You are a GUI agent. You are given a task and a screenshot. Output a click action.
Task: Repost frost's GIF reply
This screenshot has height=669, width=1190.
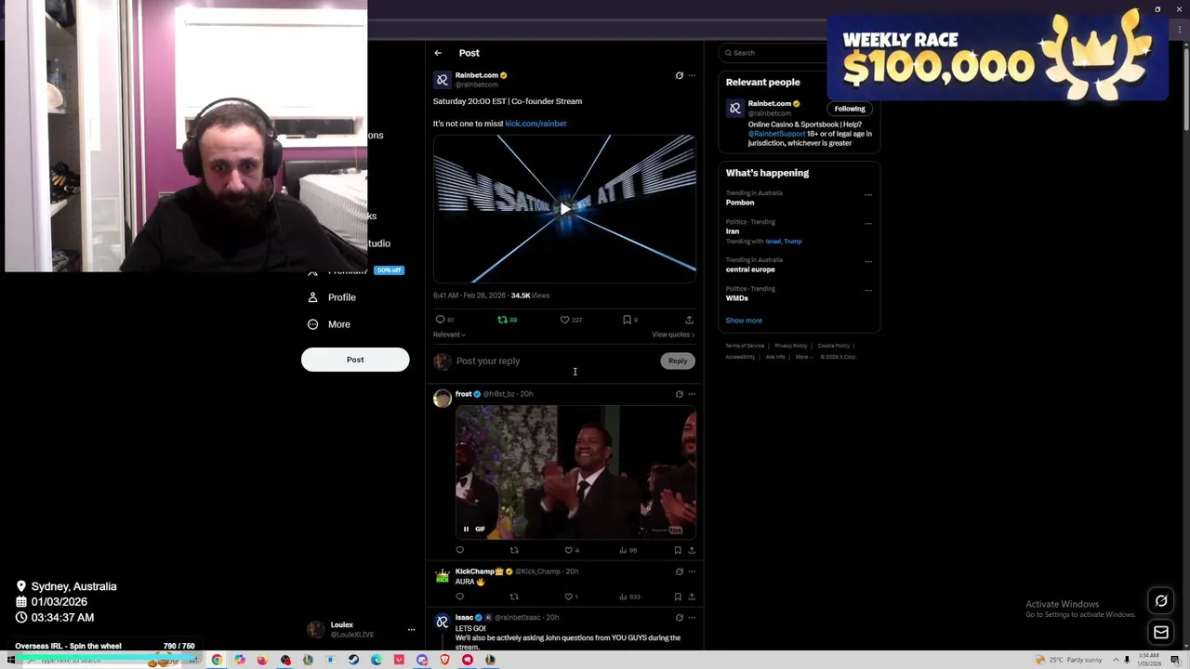point(513,550)
